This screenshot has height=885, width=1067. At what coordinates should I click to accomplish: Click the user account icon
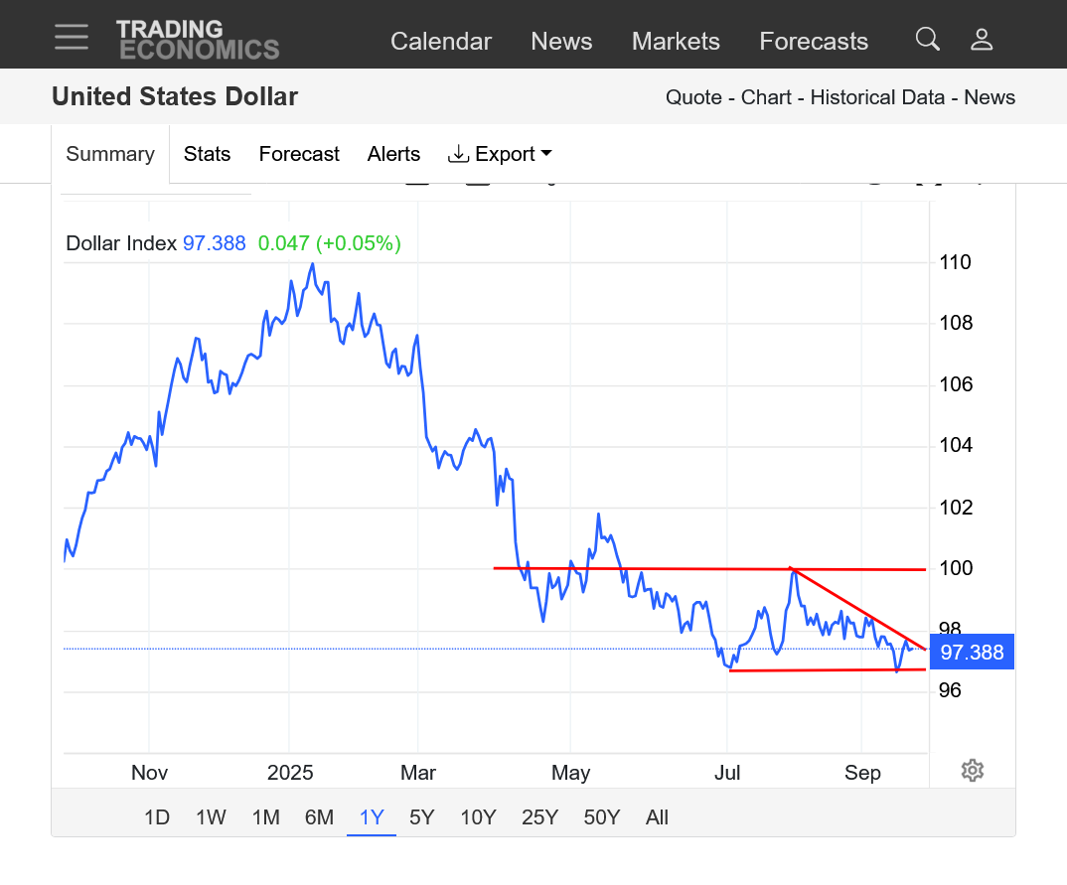tap(982, 40)
